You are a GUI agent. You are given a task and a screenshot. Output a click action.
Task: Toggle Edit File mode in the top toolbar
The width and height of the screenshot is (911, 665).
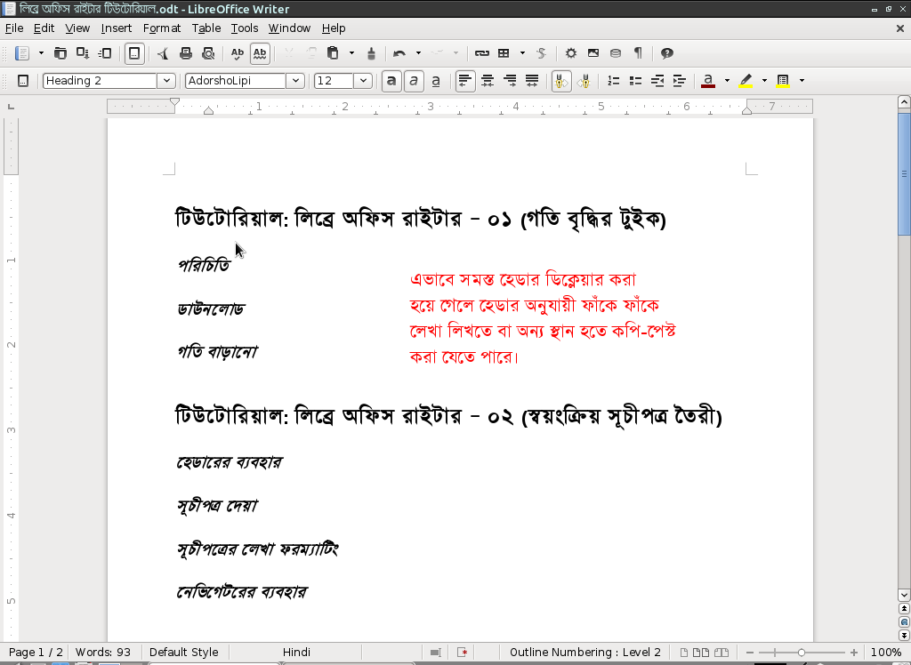(x=134, y=53)
